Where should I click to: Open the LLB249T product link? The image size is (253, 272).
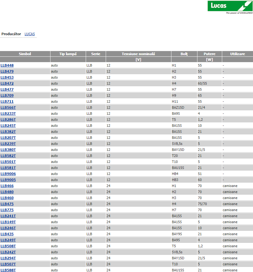pyautogui.click(x=8, y=240)
